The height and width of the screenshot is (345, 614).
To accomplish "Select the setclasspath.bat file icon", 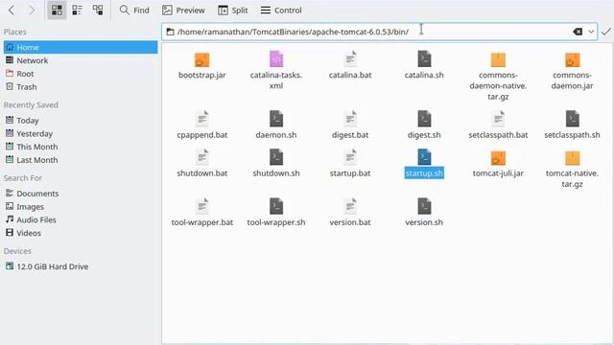I will pyautogui.click(x=498, y=119).
